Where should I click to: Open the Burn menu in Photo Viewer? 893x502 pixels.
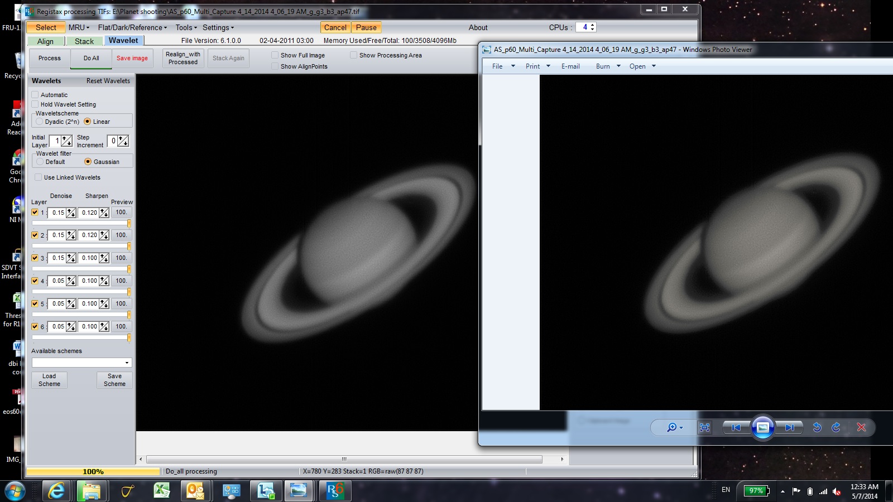pos(608,66)
